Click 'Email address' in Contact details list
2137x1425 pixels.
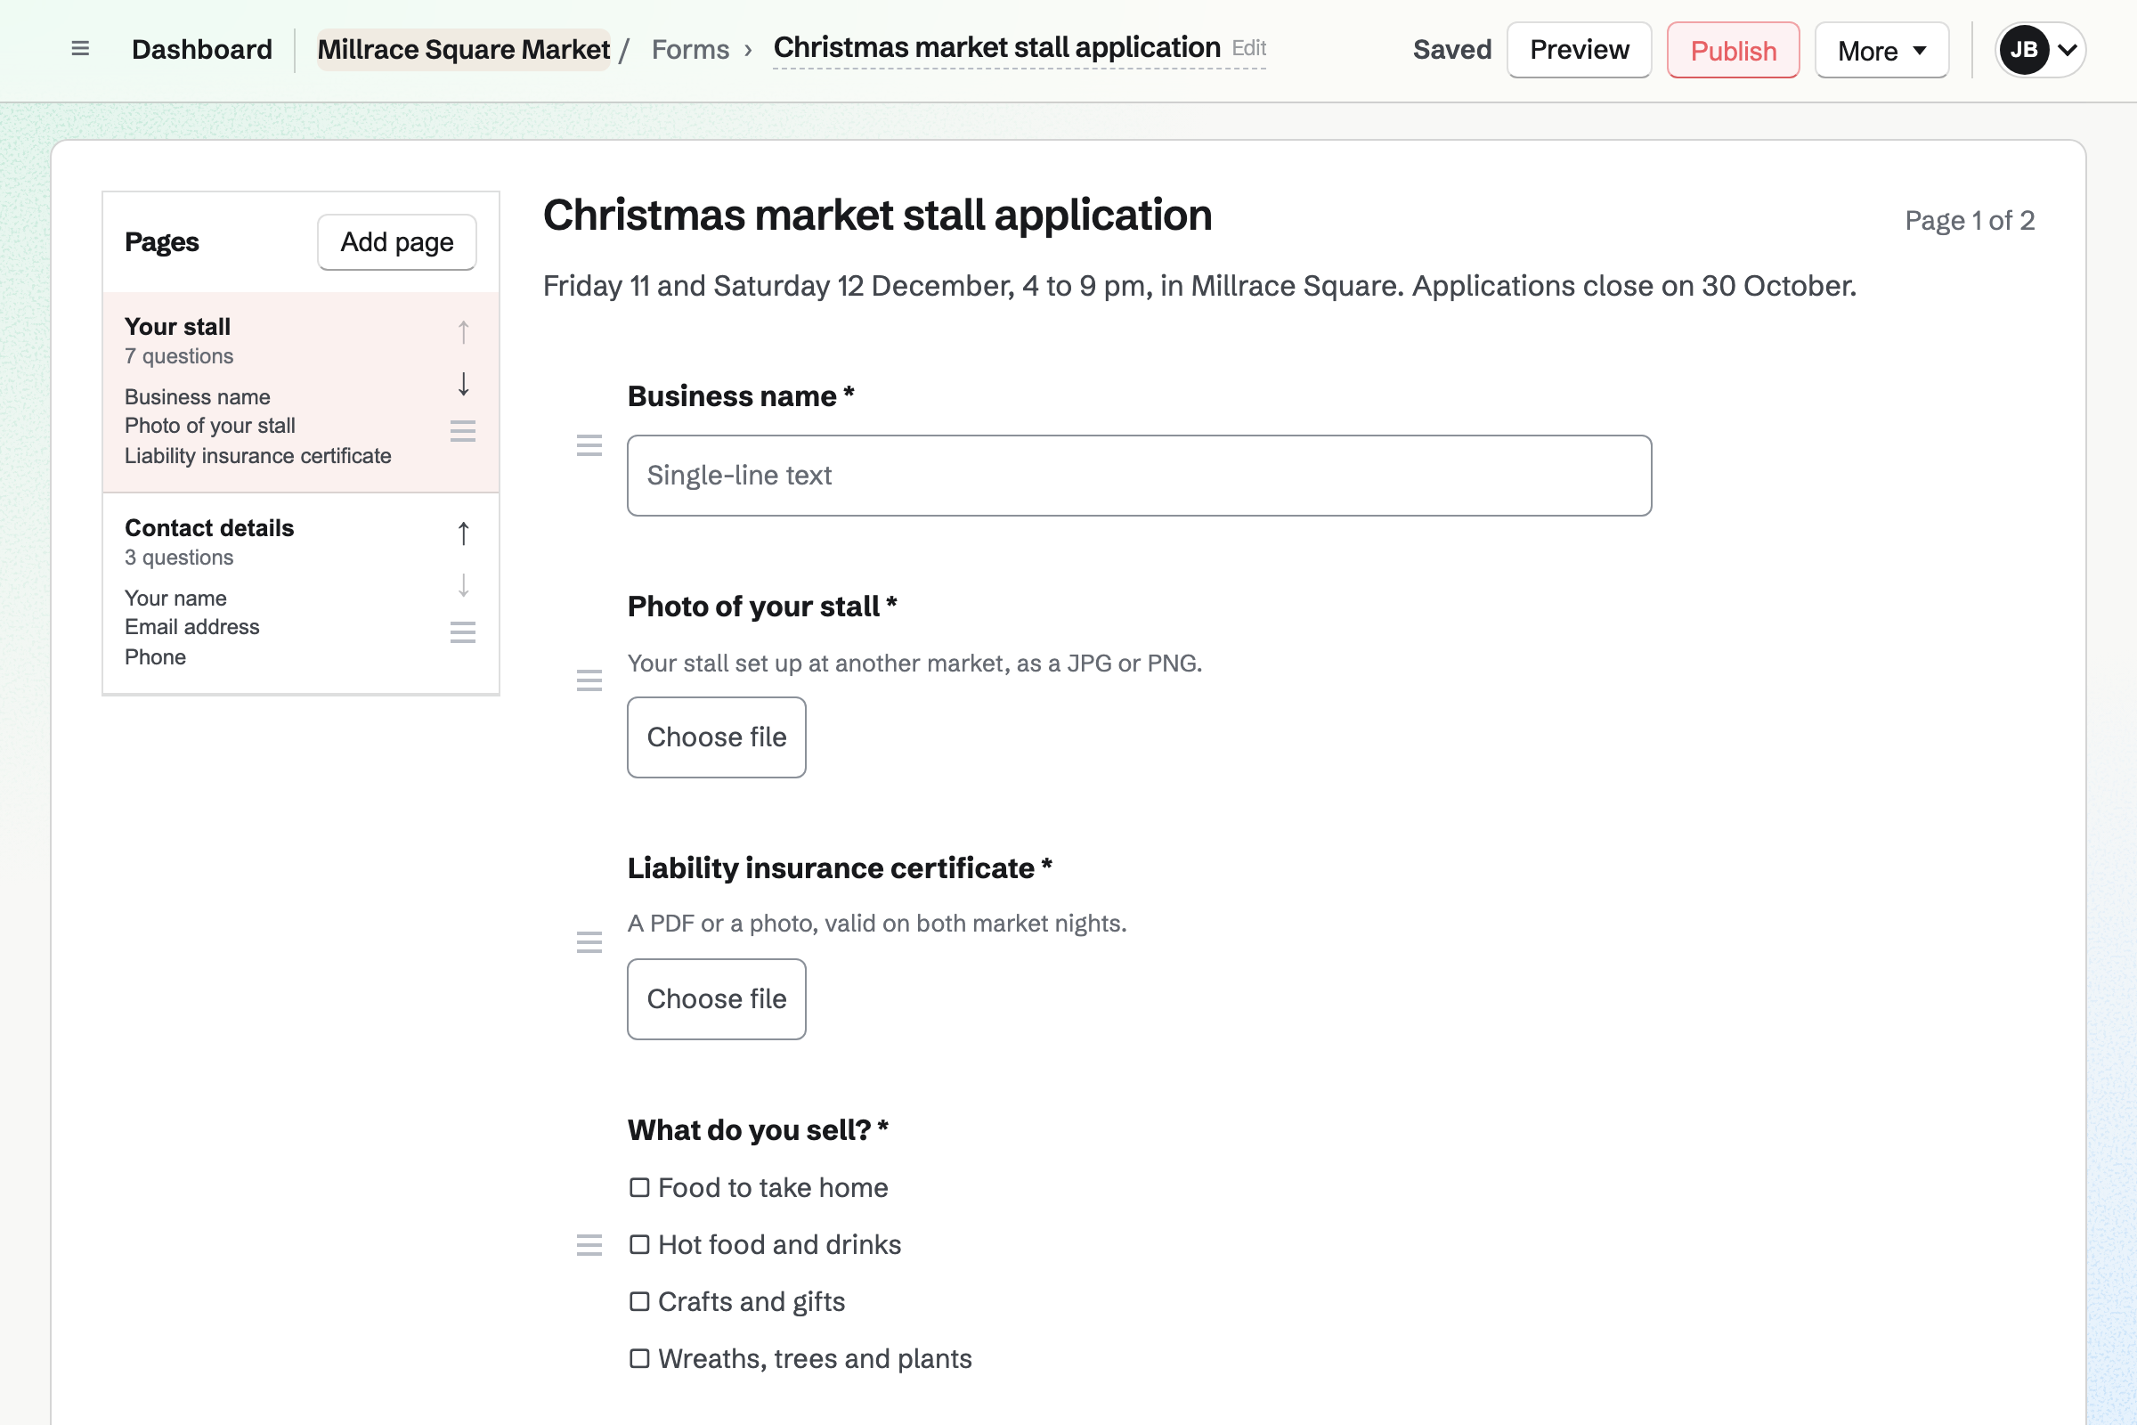[x=191, y=627]
